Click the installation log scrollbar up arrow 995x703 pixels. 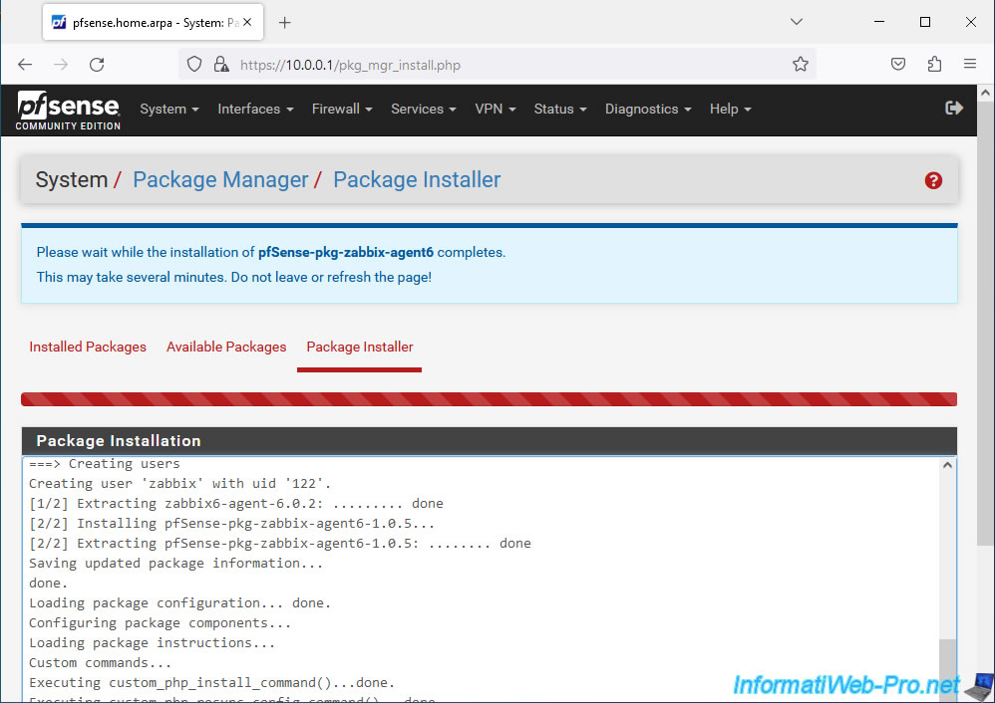pos(947,465)
